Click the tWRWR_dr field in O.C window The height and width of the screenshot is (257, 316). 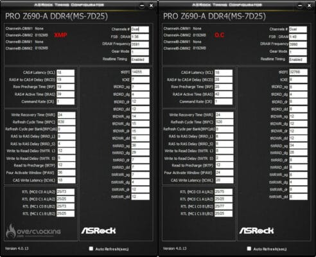298,190
